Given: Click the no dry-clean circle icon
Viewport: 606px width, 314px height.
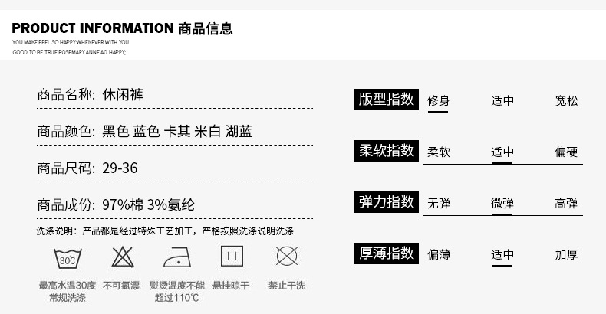Looking at the screenshot, I should (287, 257).
